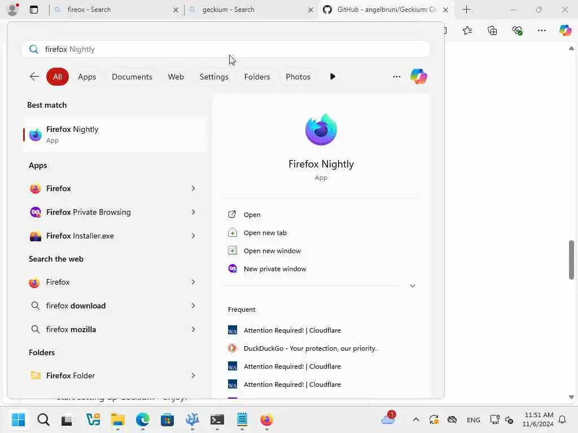578x433 pixels.
Task: Switch to Web filter tab
Action: pos(176,77)
